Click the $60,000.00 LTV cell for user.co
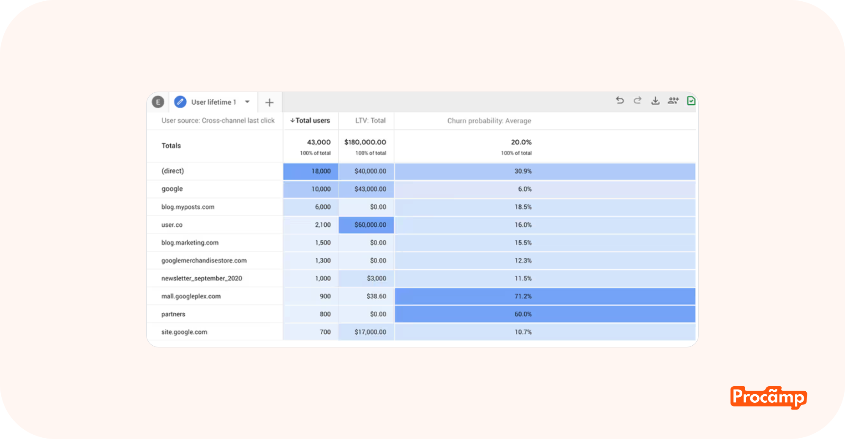Image resolution: width=845 pixels, height=439 pixels. click(x=370, y=225)
